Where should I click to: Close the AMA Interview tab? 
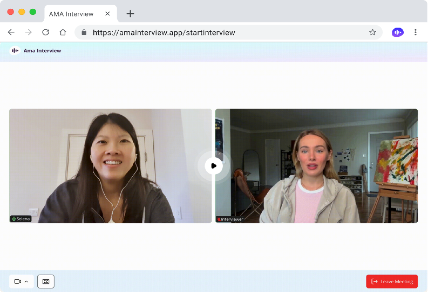click(x=108, y=14)
